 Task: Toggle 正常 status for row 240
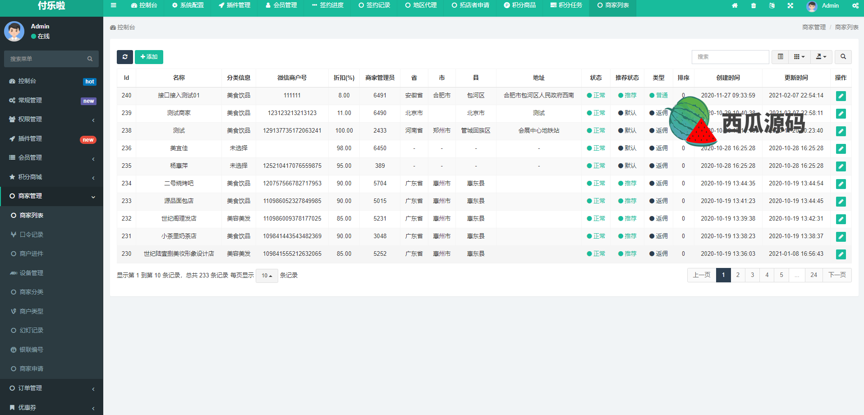pos(596,96)
